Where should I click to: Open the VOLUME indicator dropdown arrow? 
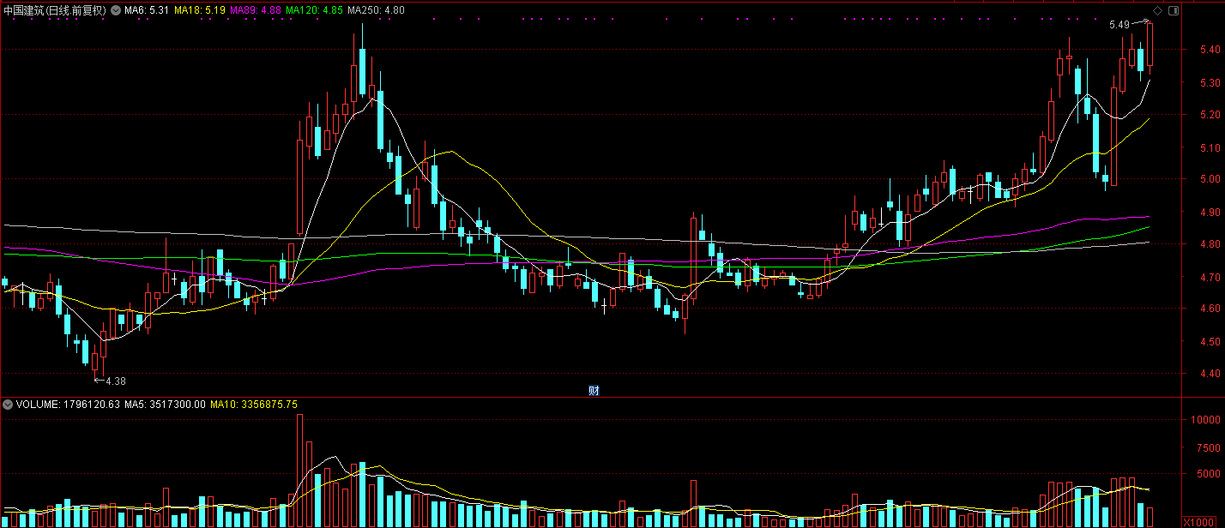8,404
